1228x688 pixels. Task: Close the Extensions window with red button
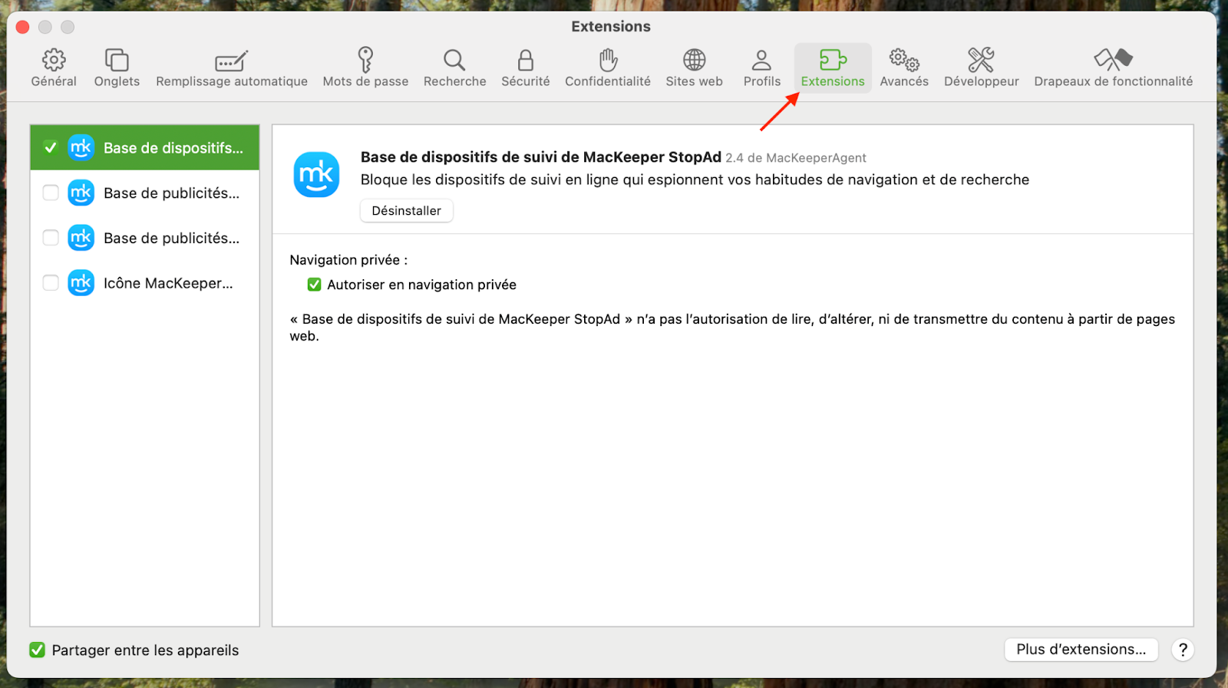point(23,27)
